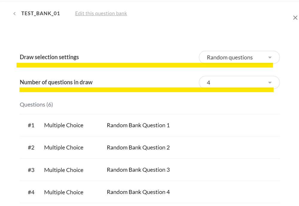The height and width of the screenshot is (206, 299).
Task: Select Random Bank Question 2 row
Action: (138, 147)
